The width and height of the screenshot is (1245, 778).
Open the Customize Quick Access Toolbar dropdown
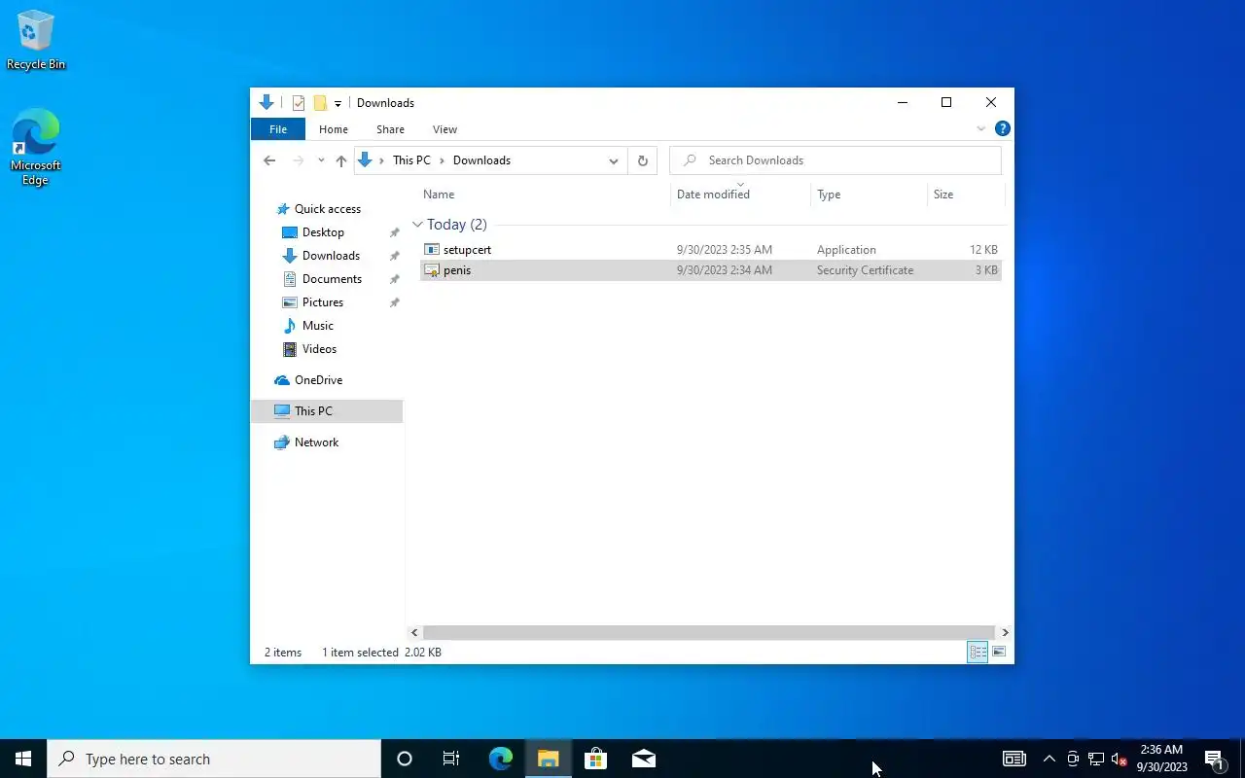point(338,103)
